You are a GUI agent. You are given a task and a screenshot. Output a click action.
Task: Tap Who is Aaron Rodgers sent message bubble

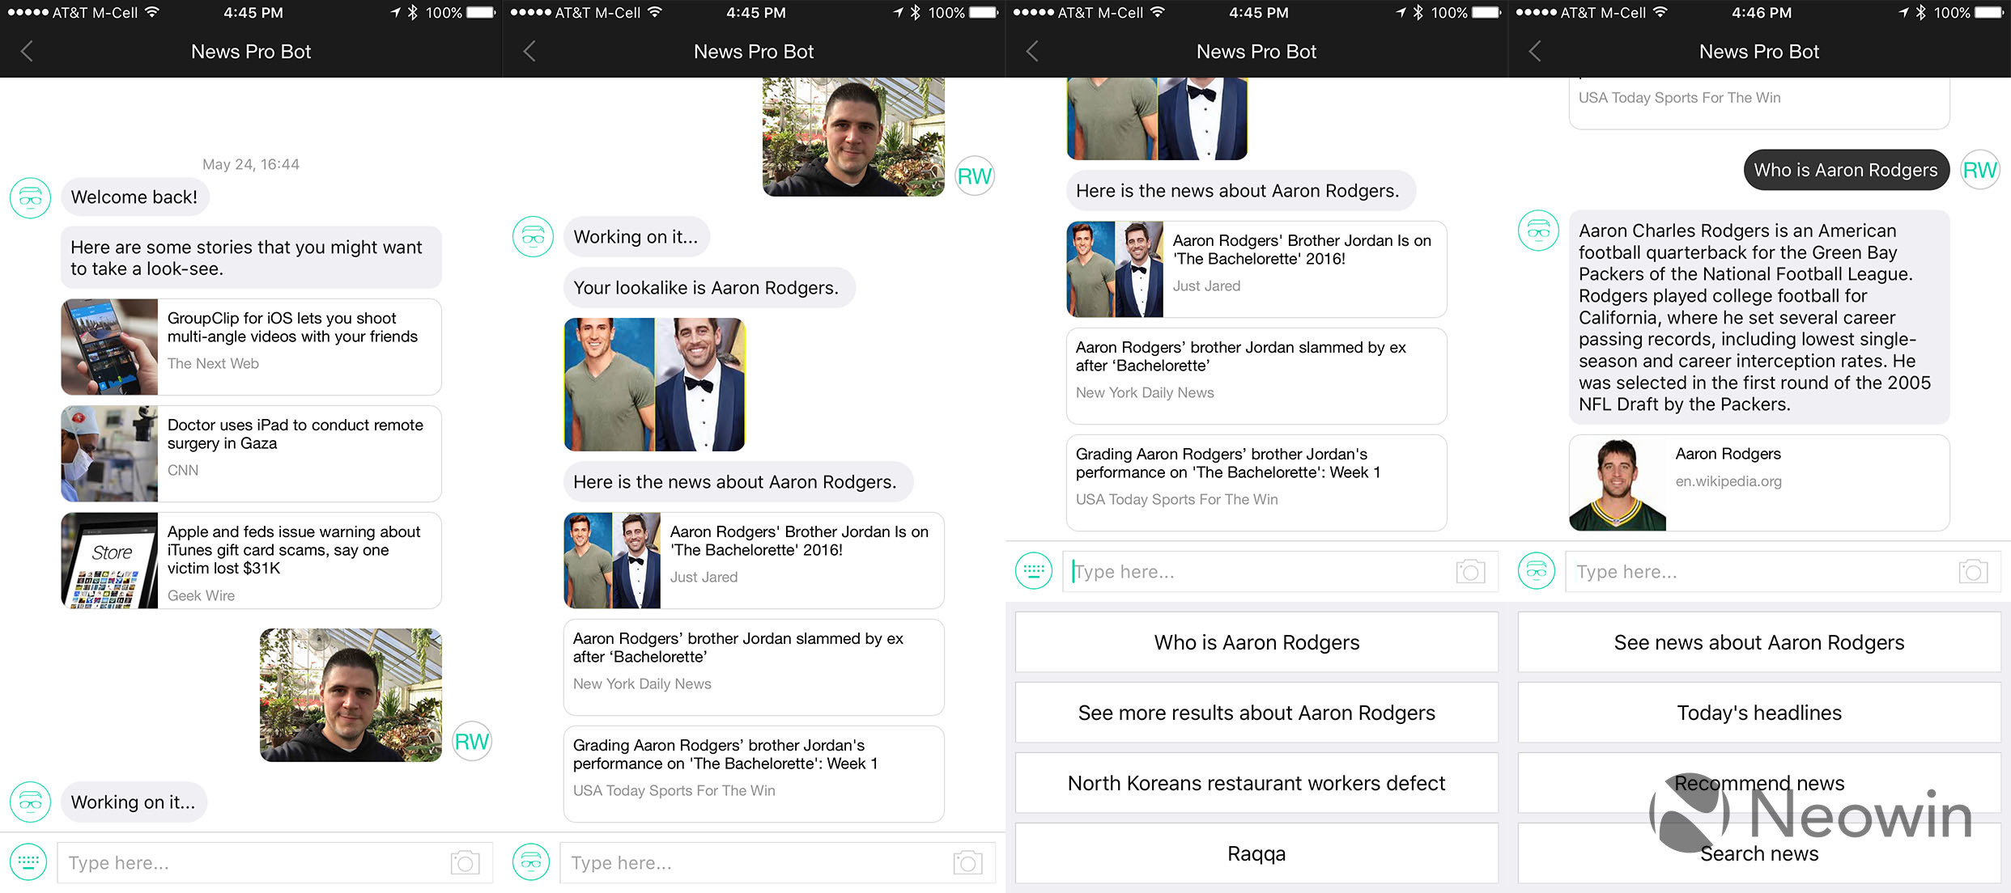[x=1846, y=170]
